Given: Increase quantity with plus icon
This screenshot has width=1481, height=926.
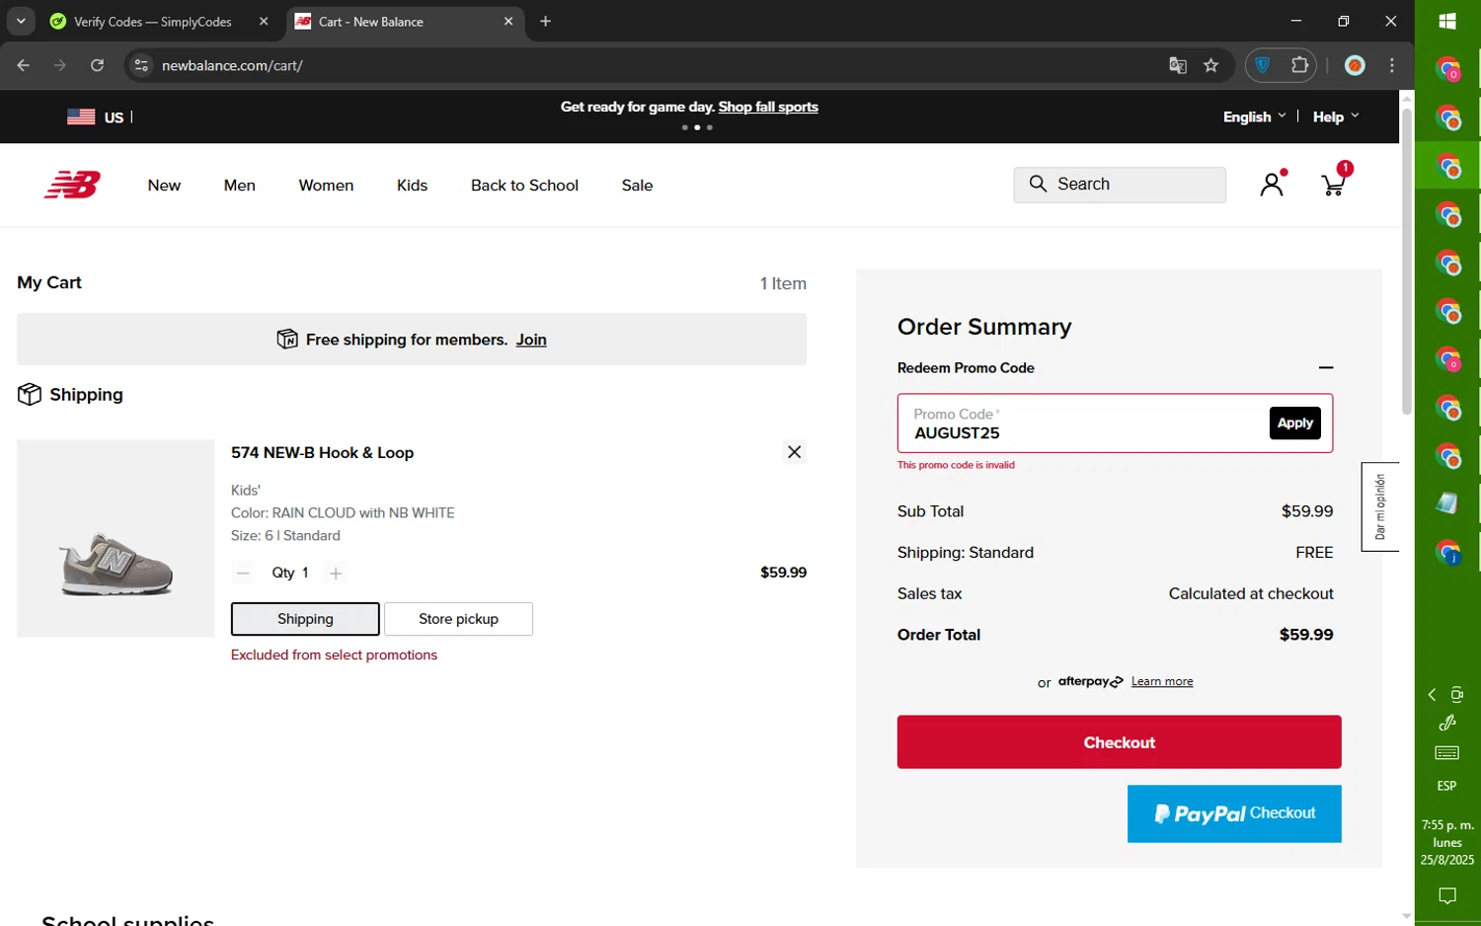Looking at the screenshot, I should coord(336,573).
